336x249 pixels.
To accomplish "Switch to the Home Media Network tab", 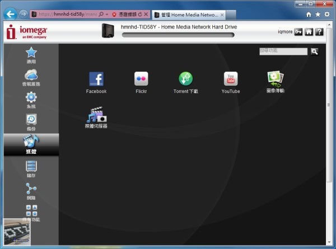I will pyautogui.click(x=189, y=15).
